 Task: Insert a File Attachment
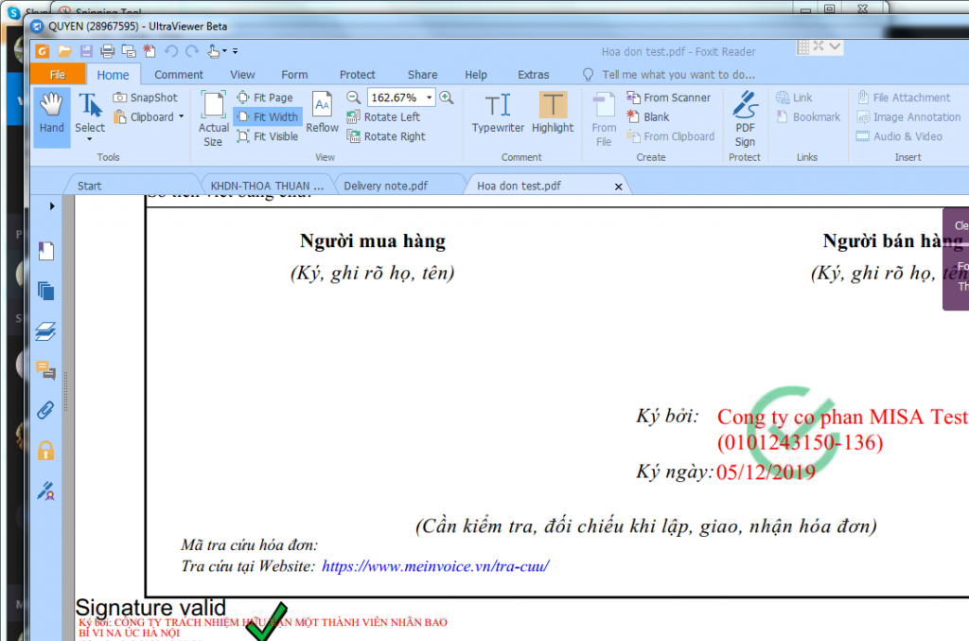coord(904,98)
